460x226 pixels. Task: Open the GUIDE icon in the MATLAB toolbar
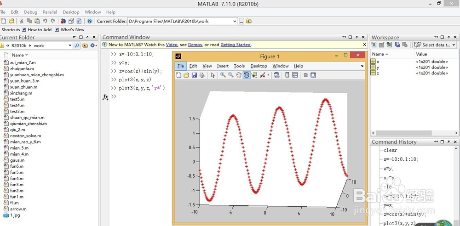(71, 21)
